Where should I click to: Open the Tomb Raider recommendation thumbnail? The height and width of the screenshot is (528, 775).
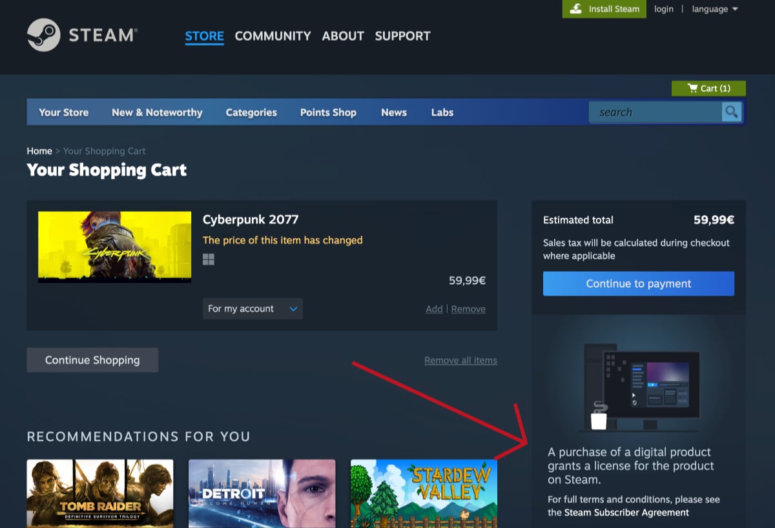click(x=100, y=494)
